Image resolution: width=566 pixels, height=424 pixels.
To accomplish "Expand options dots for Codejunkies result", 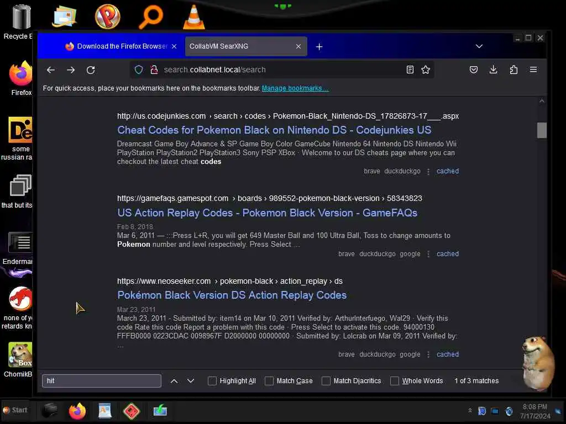I will [x=428, y=172].
